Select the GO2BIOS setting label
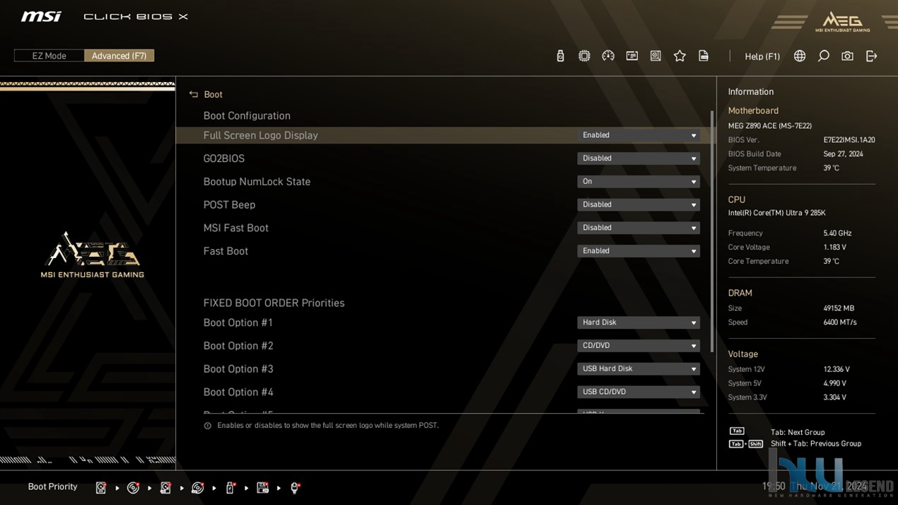The width and height of the screenshot is (898, 505). (x=223, y=158)
